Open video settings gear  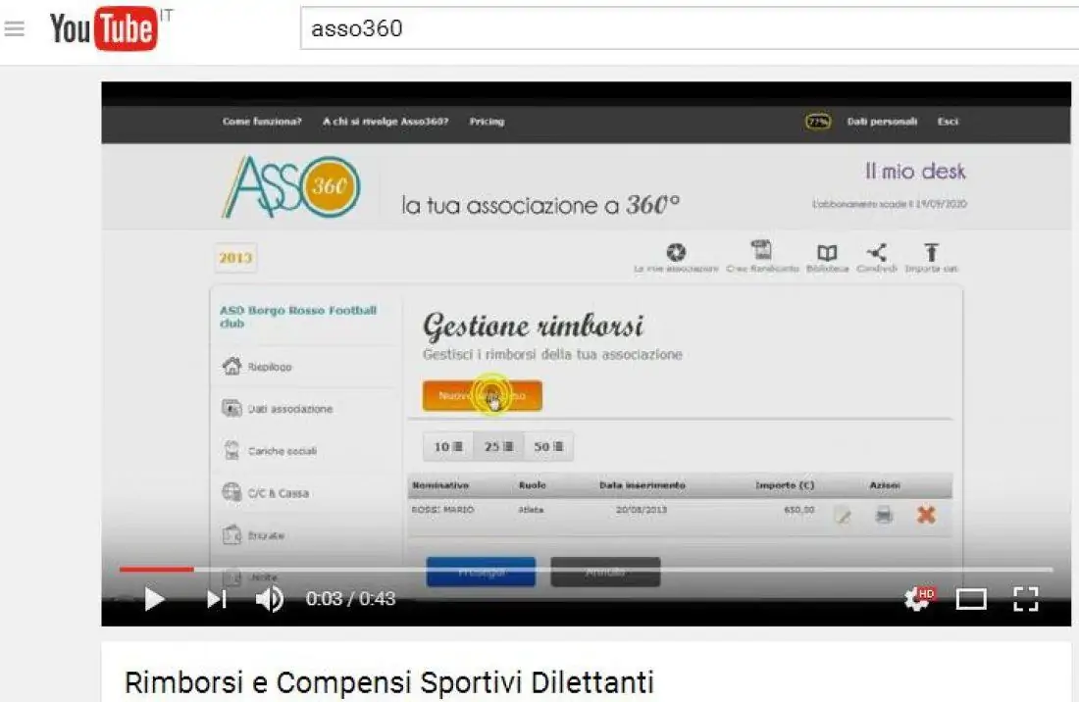click(x=917, y=599)
